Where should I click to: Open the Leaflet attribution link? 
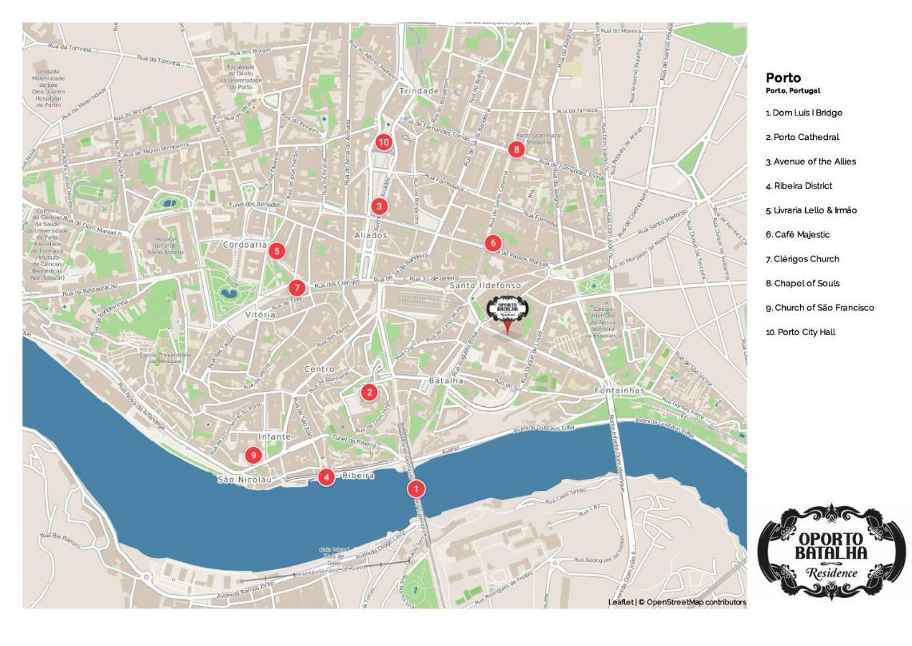[621, 602]
